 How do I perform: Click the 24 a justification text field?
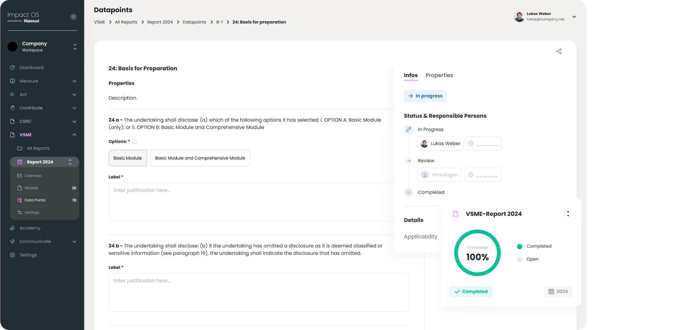[x=252, y=202]
